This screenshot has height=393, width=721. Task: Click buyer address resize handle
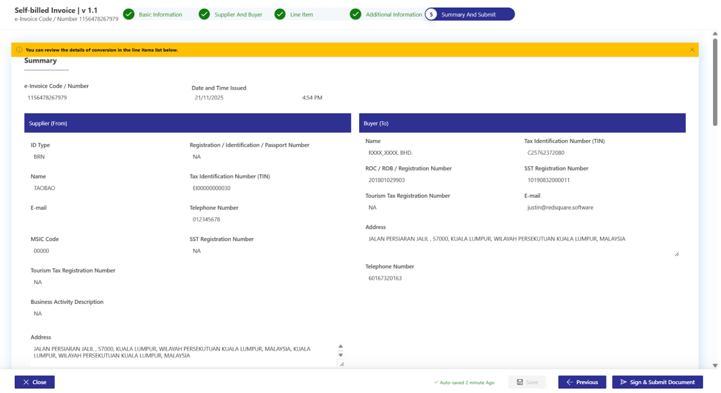[x=677, y=254]
